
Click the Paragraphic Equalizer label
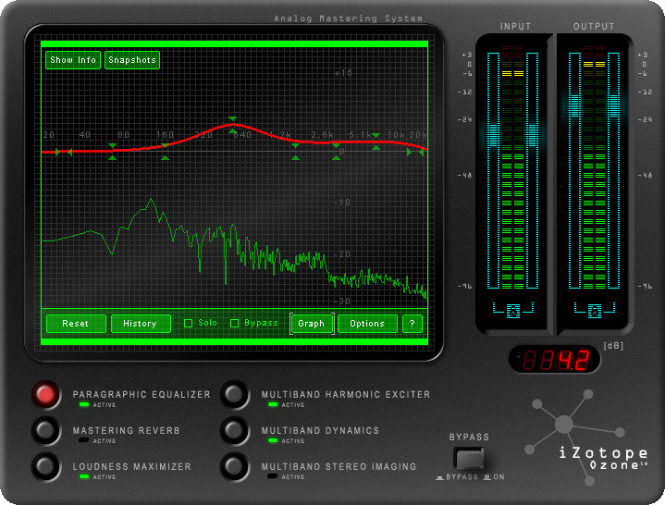(x=142, y=394)
